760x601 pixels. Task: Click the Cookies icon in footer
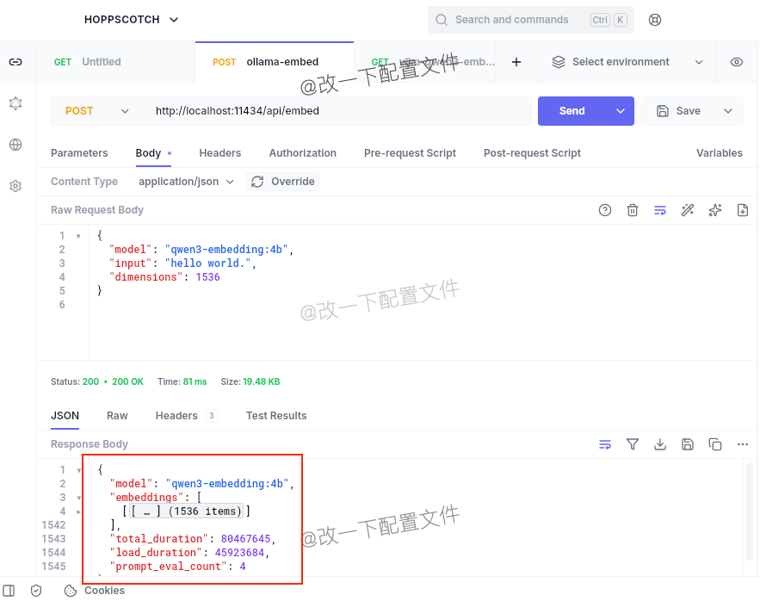click(x=71, y=591)
